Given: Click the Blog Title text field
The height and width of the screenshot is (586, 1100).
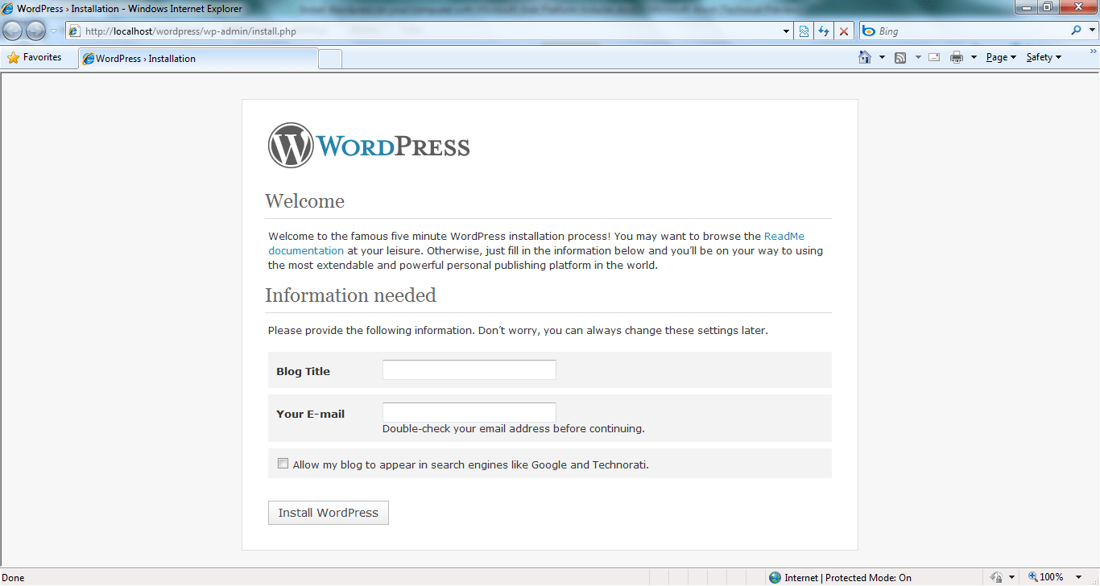Looking at the screenshot, I should (x=469, y=370).
